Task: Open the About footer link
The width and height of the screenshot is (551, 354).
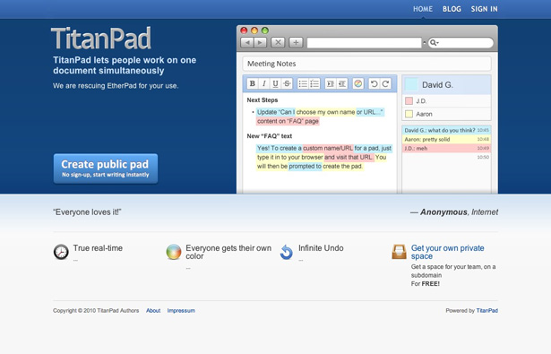Action: [x=153, y=311]
